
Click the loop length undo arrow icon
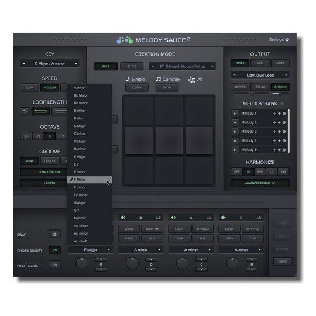tap(25, 111)
